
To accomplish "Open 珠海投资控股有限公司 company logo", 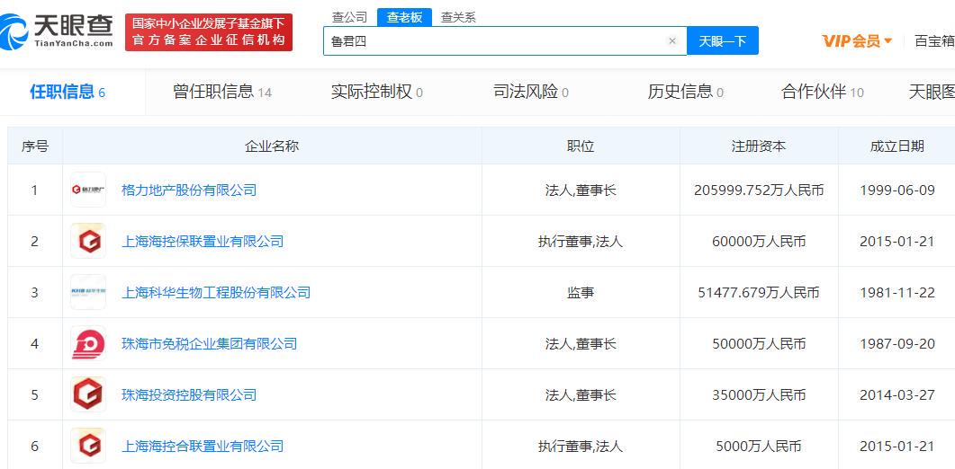I will (88, 394).
